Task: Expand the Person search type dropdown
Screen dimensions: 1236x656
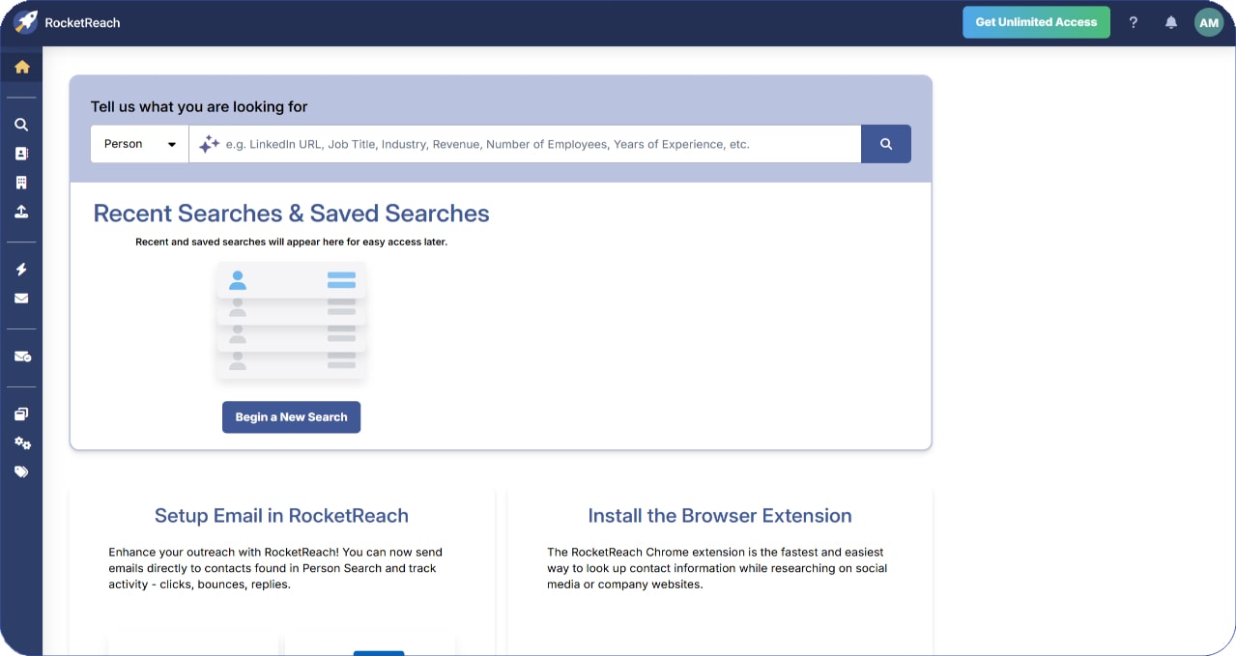Action: tap(140, 144)
